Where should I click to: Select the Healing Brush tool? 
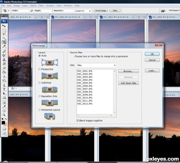[4, 51]
